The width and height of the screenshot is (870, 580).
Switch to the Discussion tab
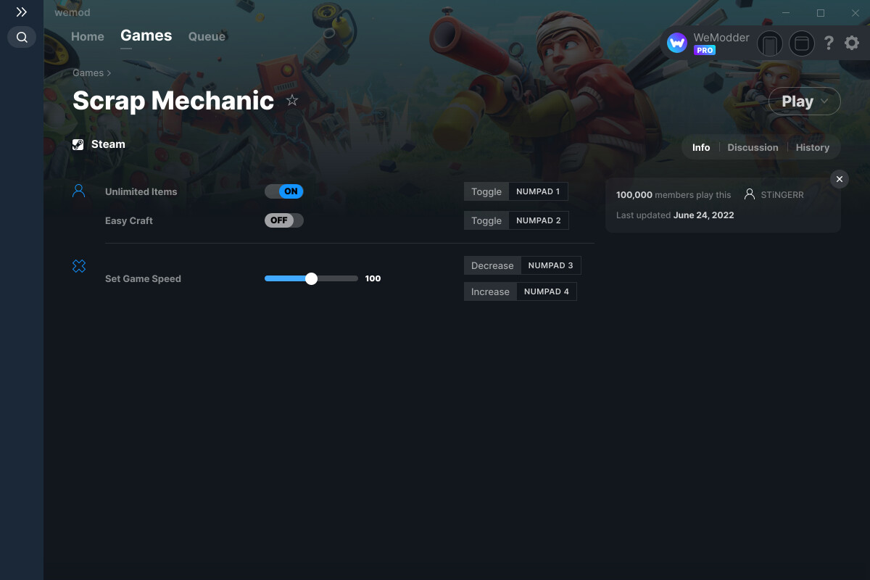(x=753, y=147)
